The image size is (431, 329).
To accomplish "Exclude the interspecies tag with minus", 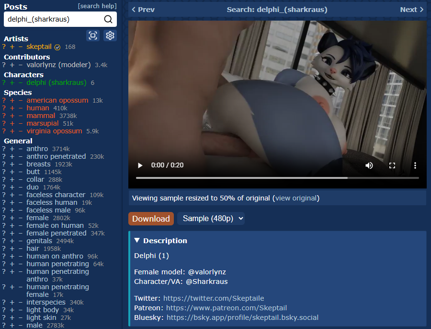I will pos(21,302).
